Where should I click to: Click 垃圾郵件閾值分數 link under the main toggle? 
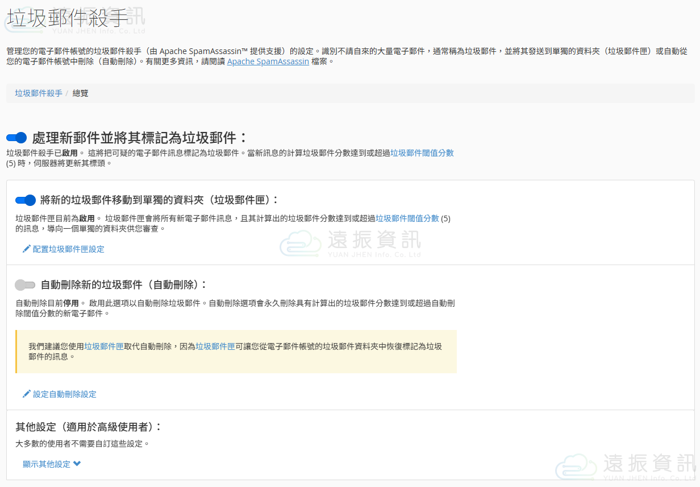click(x=422, y=153)
